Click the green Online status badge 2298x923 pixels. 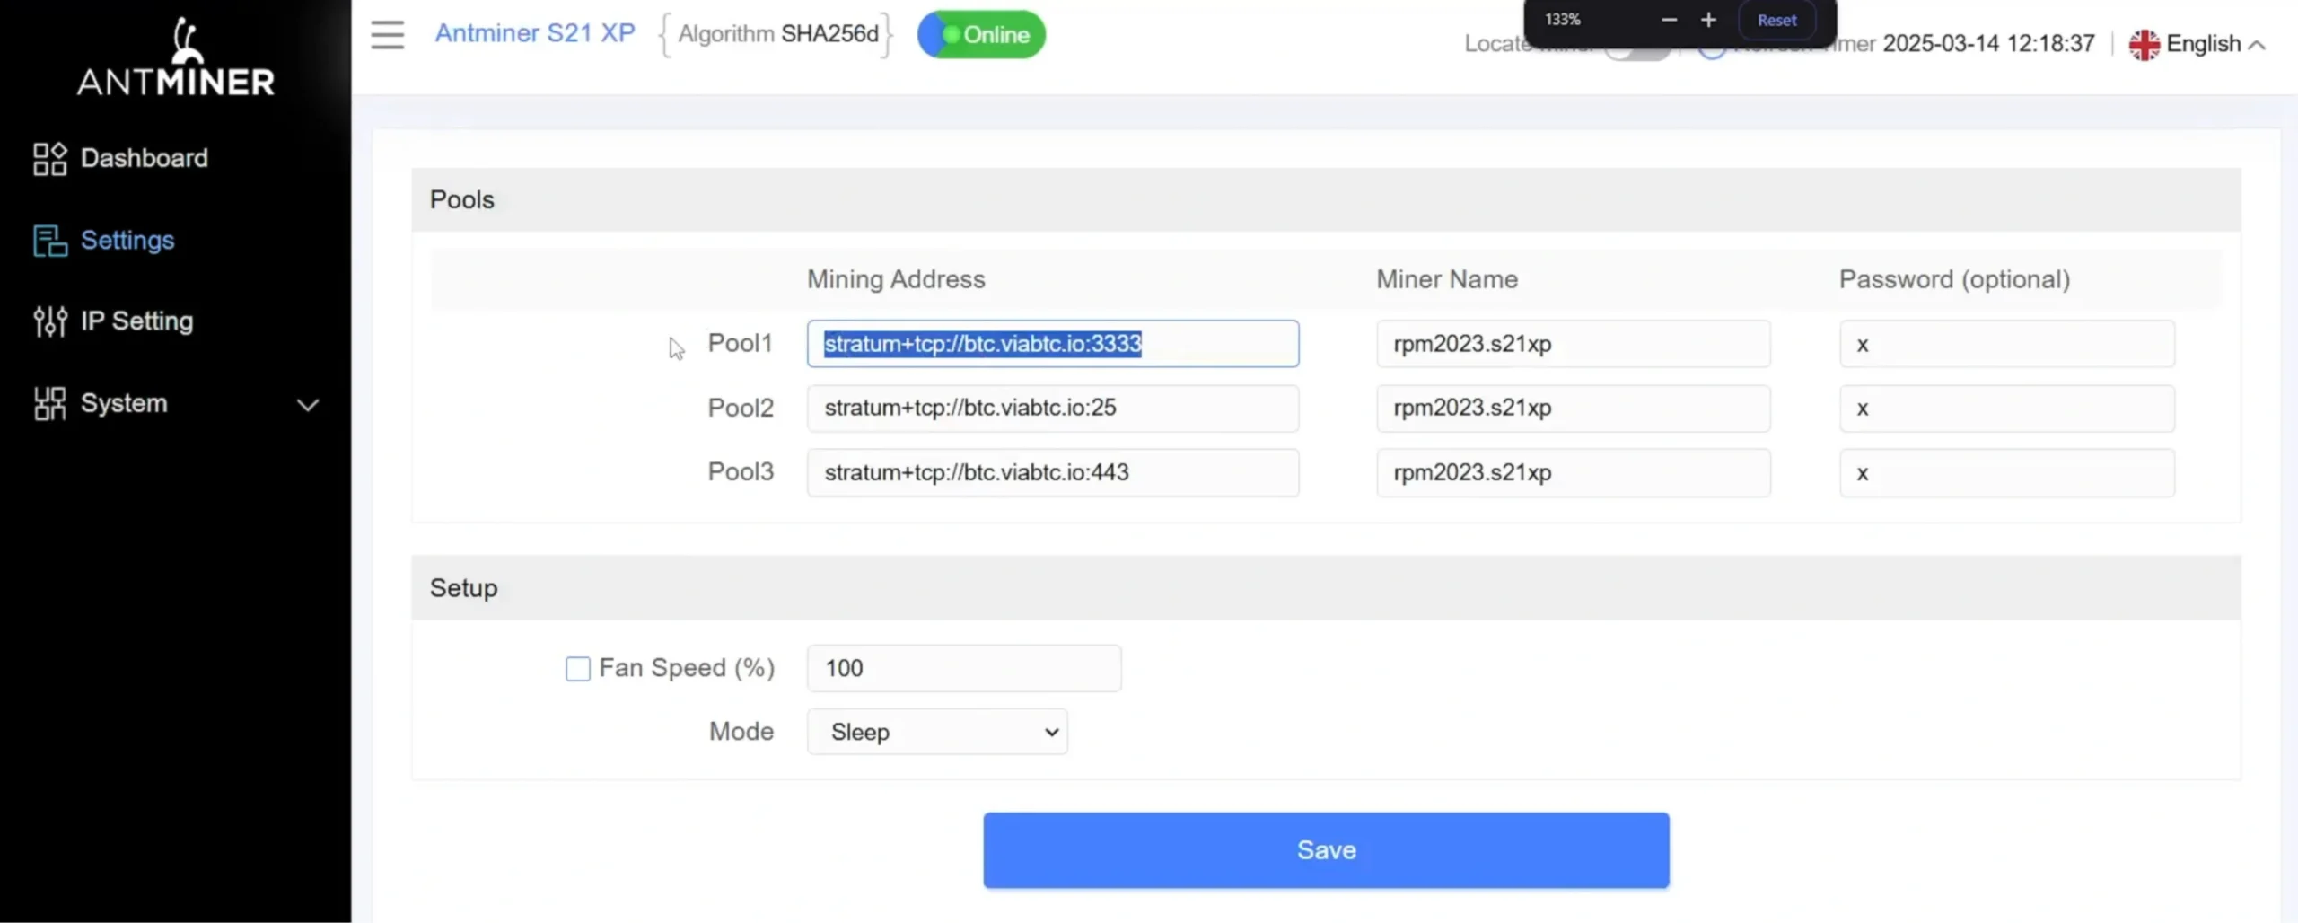click(x=981, y=34)
